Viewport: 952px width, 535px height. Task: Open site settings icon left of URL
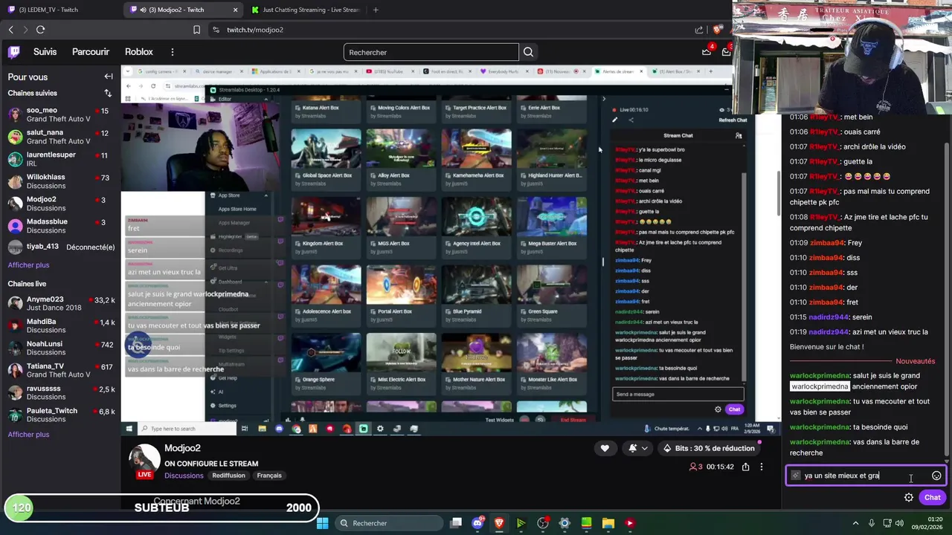[216, 30]
